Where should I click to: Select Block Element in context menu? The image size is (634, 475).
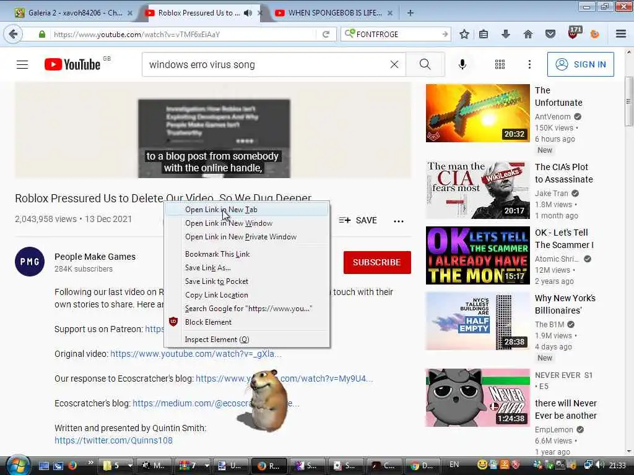pyautogui.click(x=247, y=322)
